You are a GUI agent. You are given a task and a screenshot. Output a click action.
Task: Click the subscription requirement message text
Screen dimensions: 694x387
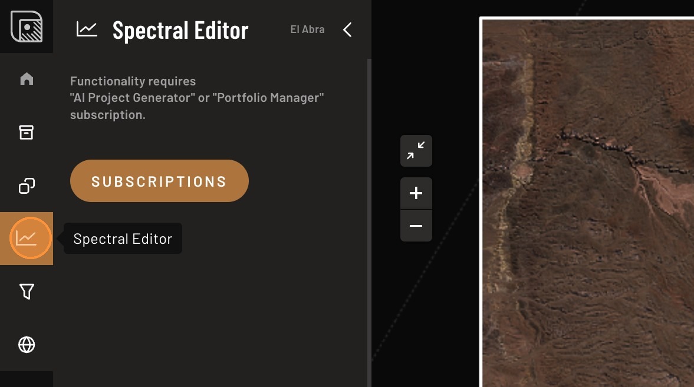click(x=197, y=98)
